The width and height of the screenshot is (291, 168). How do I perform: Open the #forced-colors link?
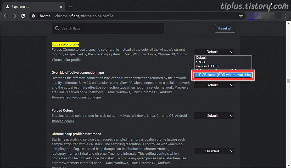point(63,121)
